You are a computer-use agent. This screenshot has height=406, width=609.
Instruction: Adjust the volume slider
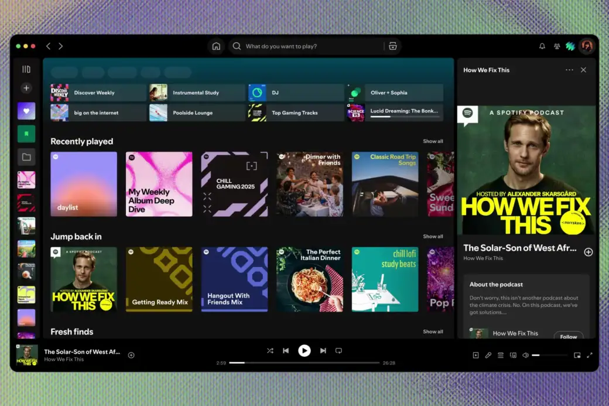[550, 355]
